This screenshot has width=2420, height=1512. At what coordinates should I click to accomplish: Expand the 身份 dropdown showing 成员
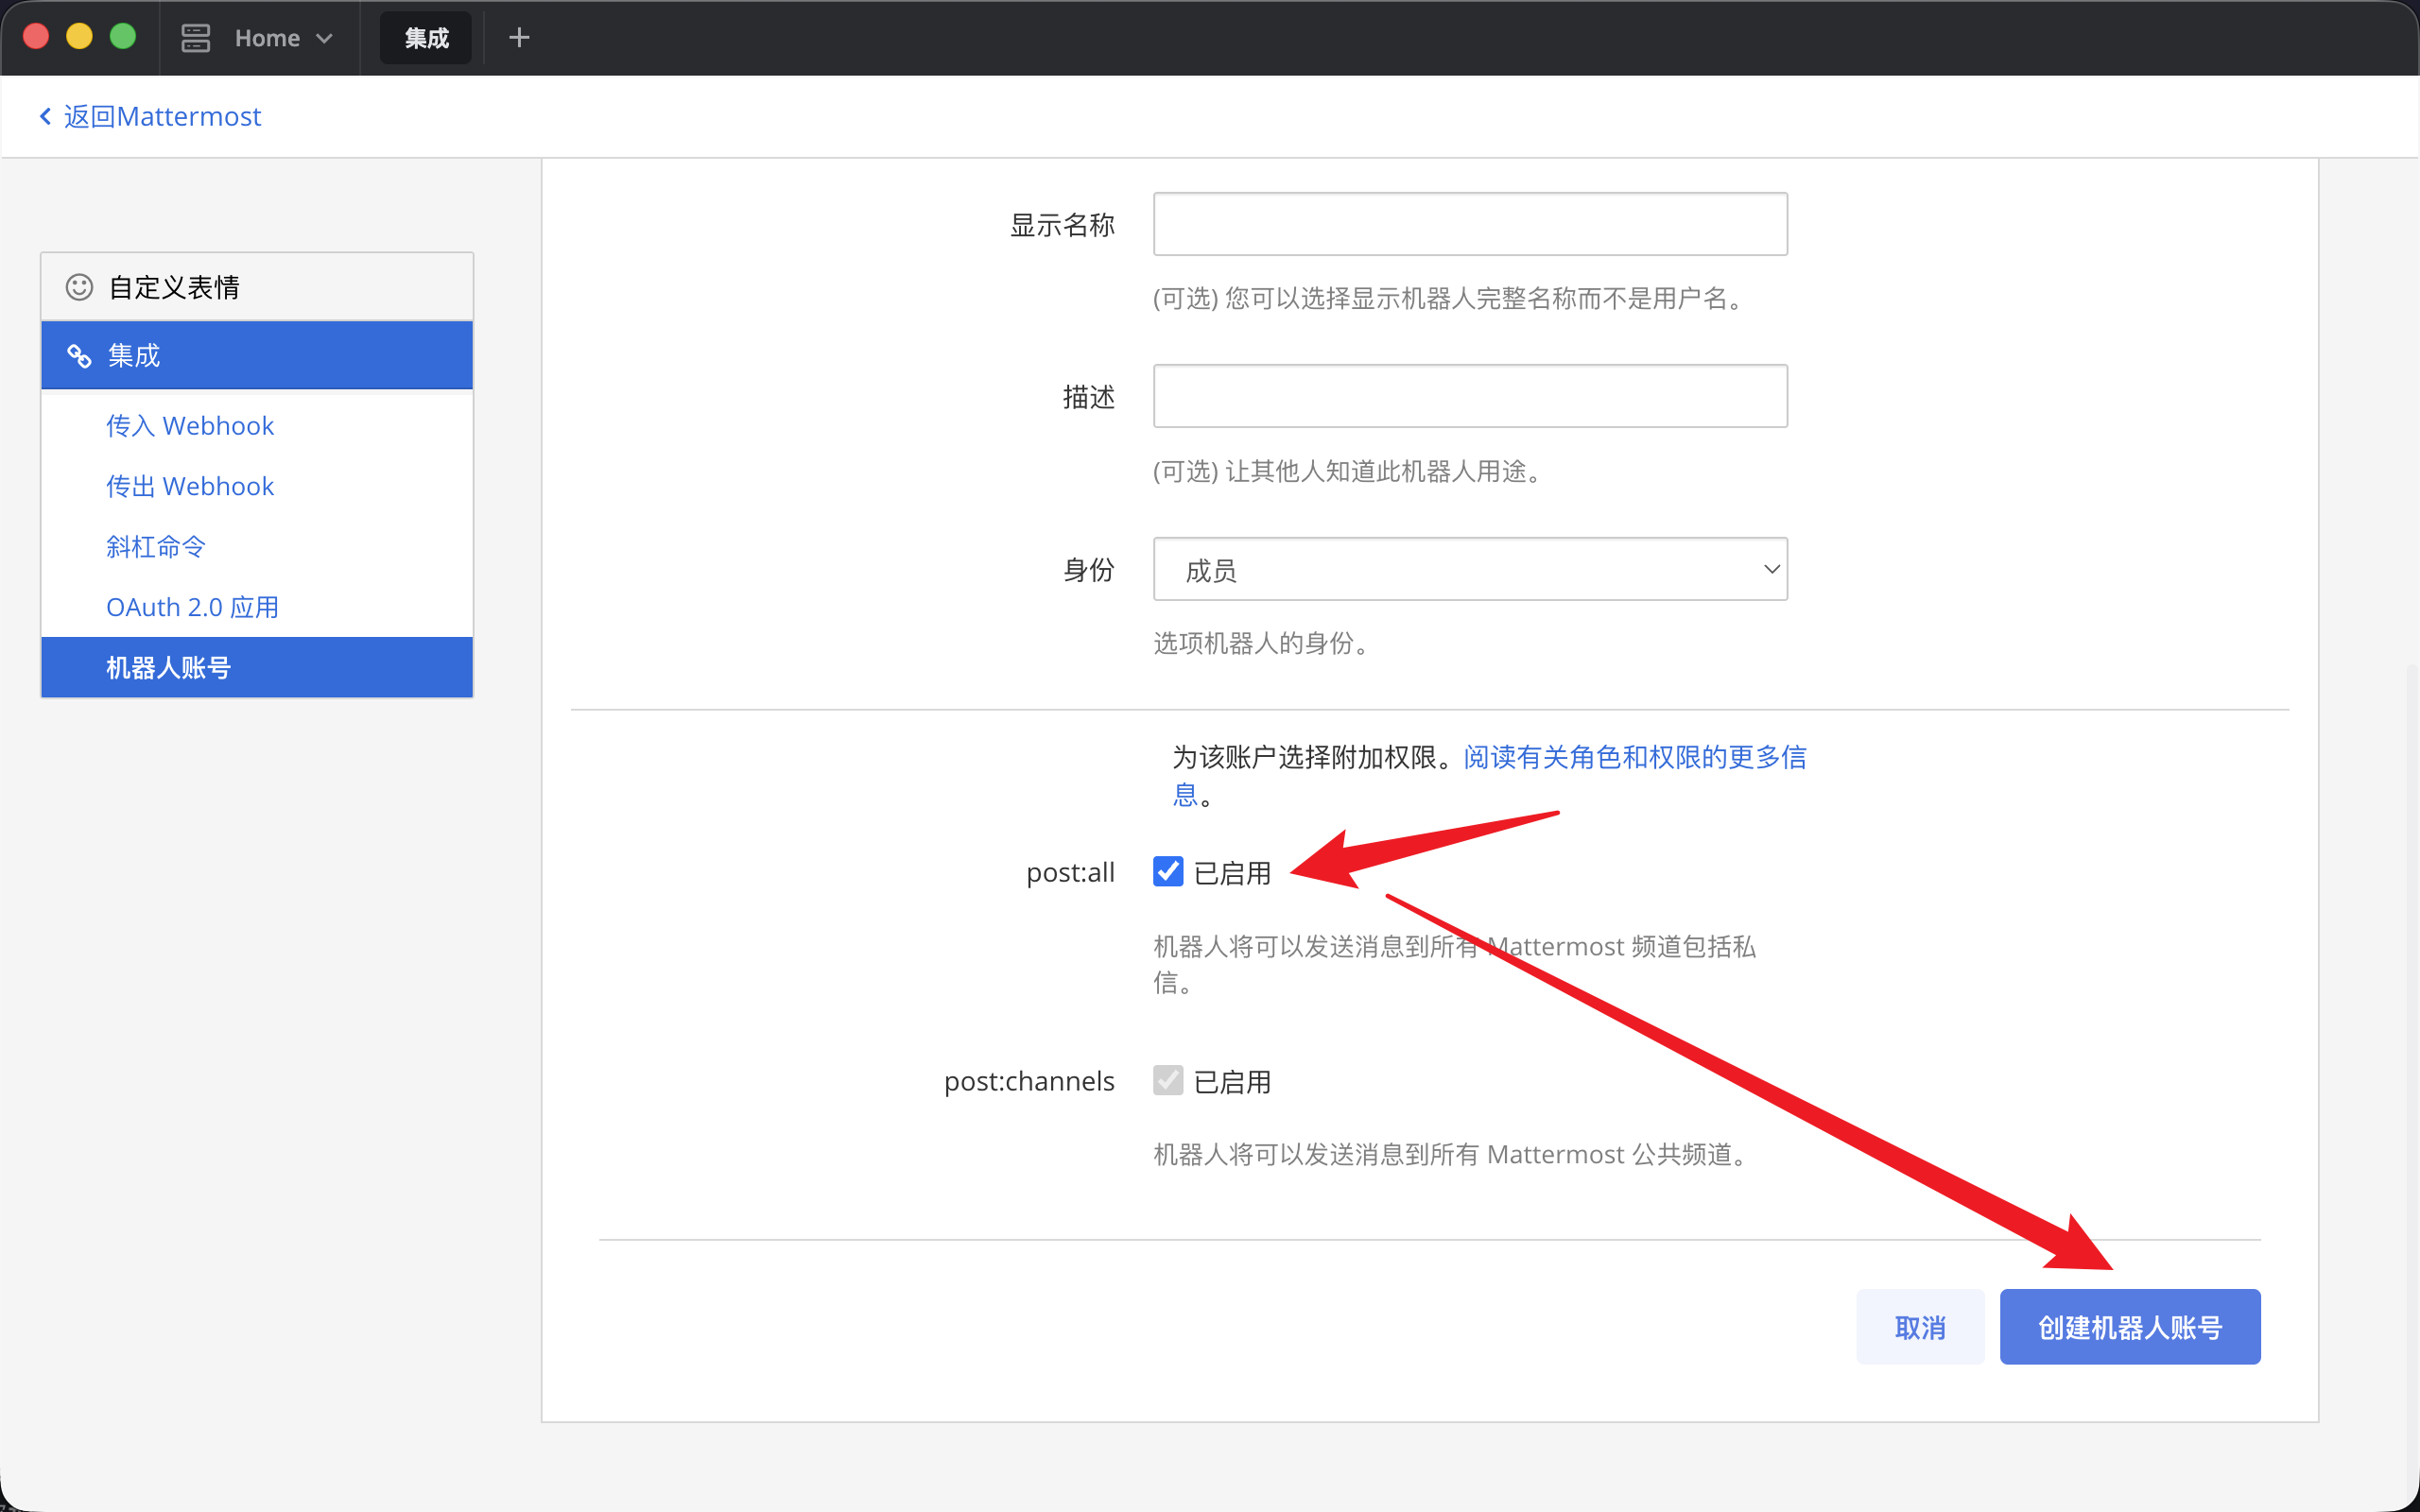(1470, 569)
